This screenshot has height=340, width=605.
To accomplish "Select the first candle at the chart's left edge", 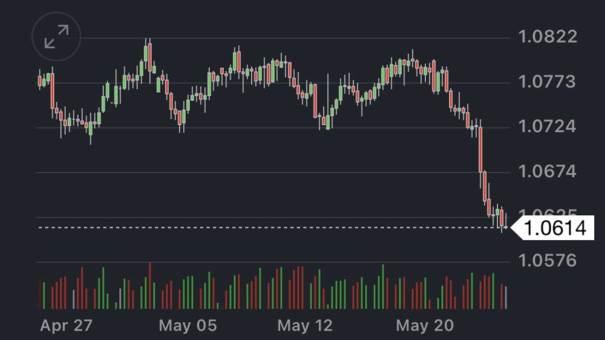I will pos(40,81).
